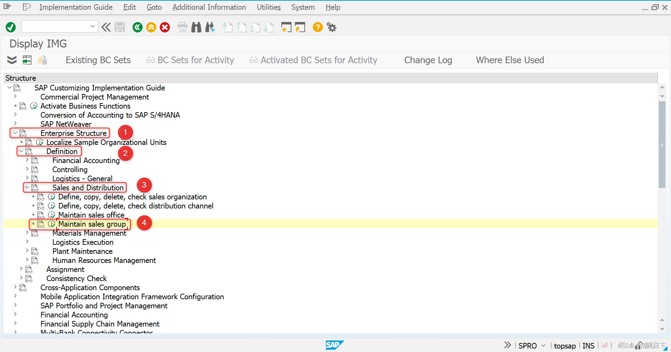Click execute icon for distribution channel row

51,206
